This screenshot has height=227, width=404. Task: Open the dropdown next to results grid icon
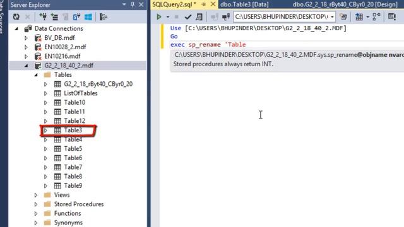367,17
